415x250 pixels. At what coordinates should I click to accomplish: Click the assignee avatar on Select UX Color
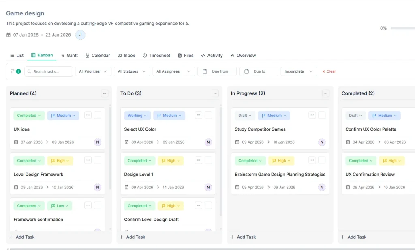208,142
